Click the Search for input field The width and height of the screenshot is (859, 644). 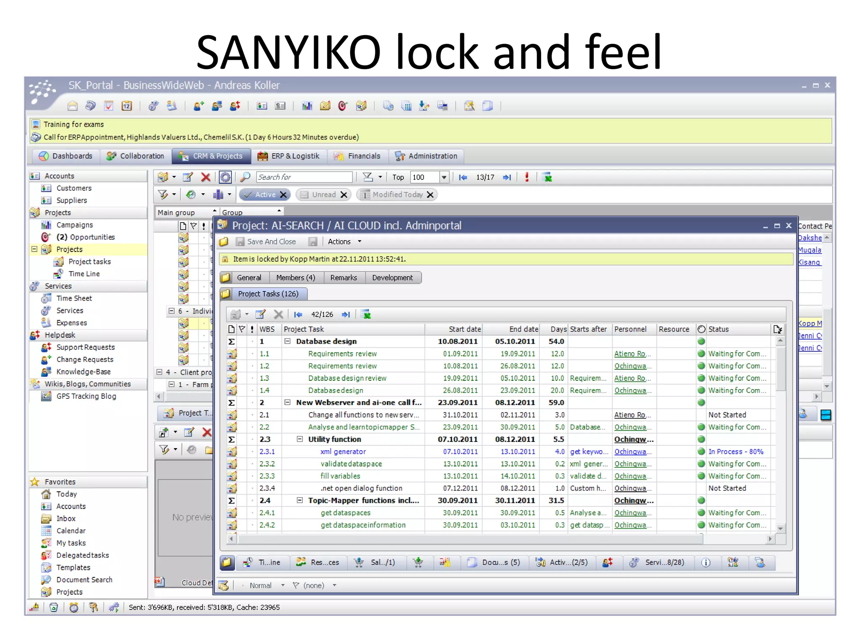pyautogui.click(x=304, y=177)
